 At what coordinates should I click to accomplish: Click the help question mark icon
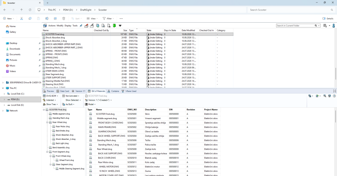coord(334,96)
